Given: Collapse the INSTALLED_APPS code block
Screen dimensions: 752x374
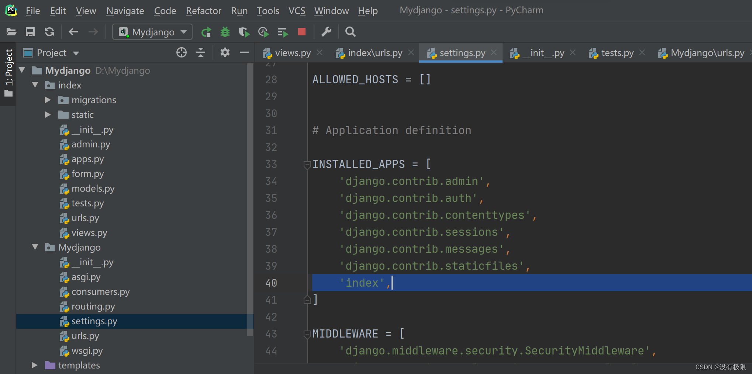Looking at the screenshot, I should (307, 165).
